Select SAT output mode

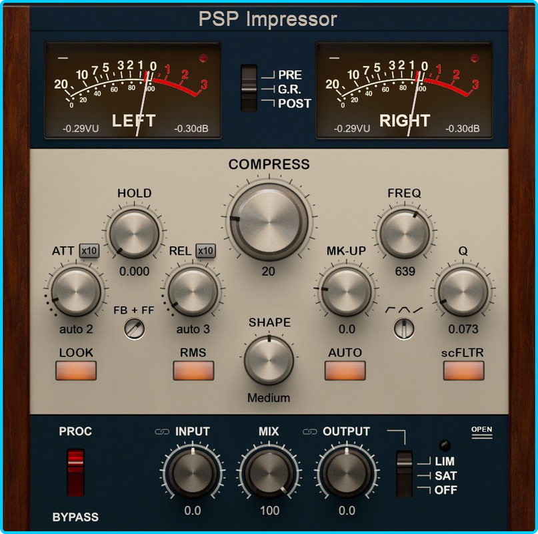(x=446, y=475)
